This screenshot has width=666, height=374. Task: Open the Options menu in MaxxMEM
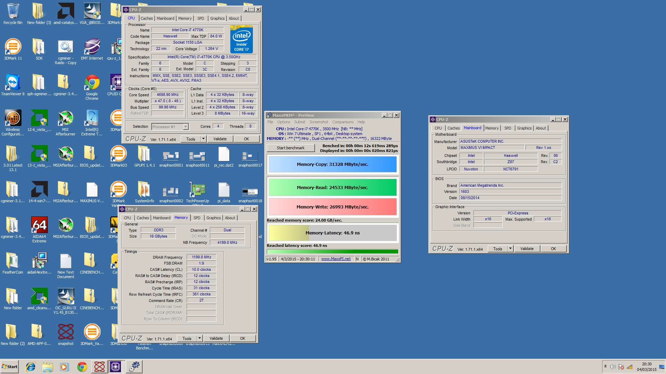click(x=283, y=122)
